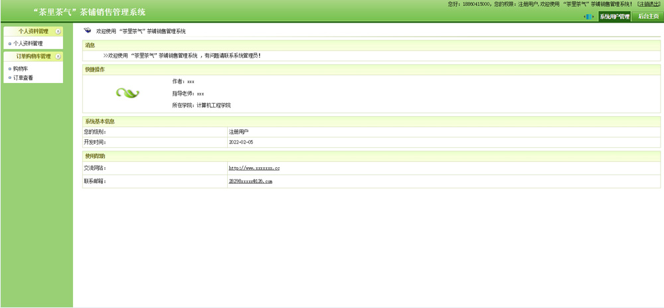Viewport: 664px width, 308px height.
Task: Switch to the 后台主页 tab
Action: tap(648, 17)
